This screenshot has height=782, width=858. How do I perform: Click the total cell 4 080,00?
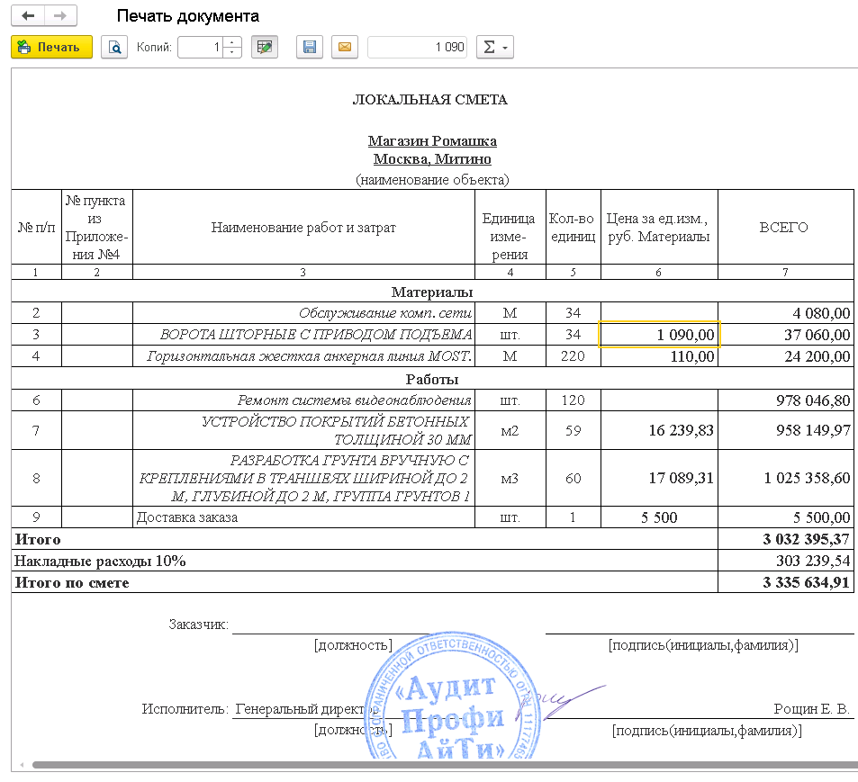click(786, 313)
